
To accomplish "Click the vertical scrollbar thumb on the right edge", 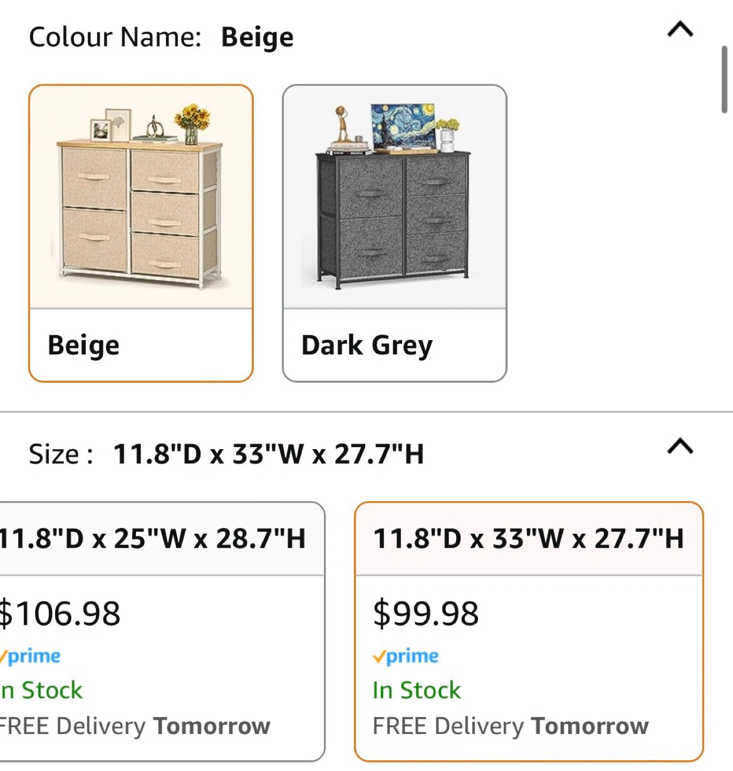I will [x=724, y=80].
